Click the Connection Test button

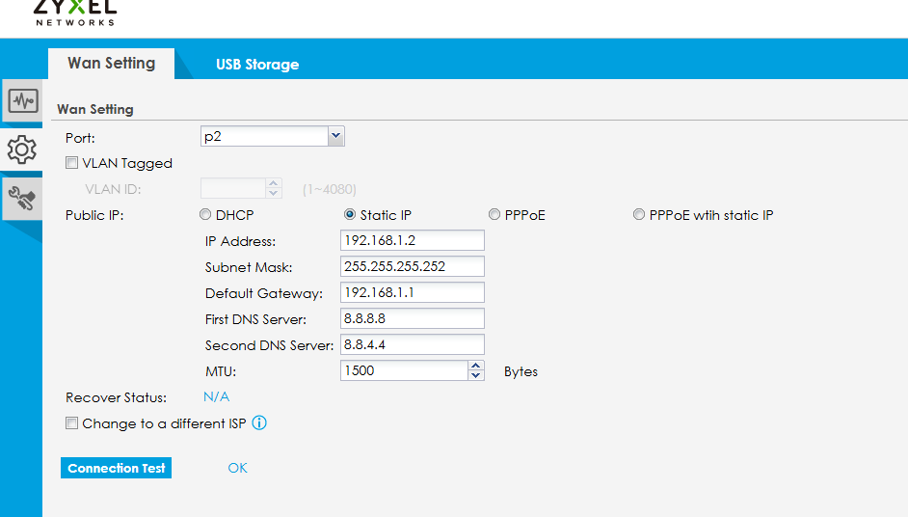117,468
